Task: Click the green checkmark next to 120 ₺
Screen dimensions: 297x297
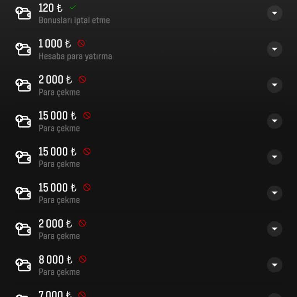Action: 73,7
